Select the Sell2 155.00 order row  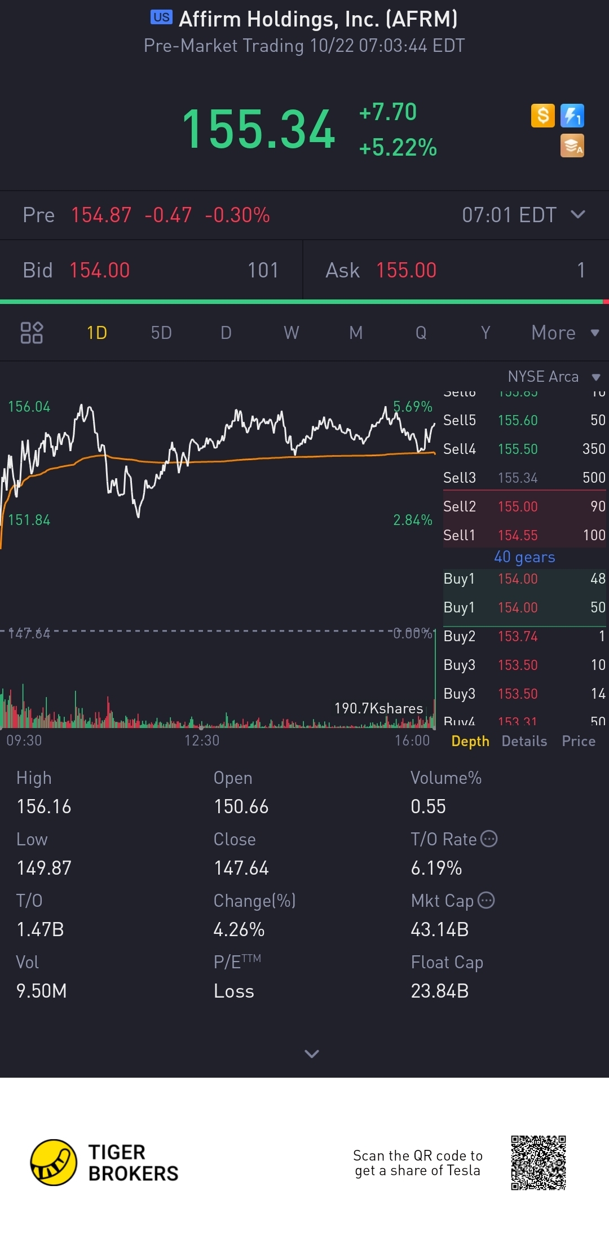click(524, 506)
